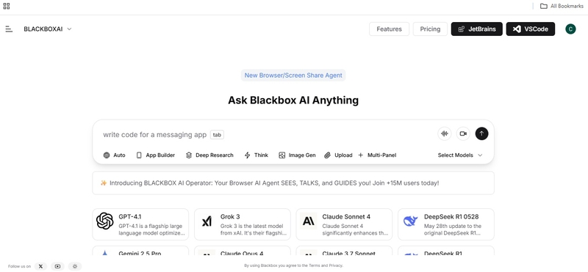Screen dimensions: 588x272
Task: Open the BLACKBOX AI Operator announcement
Action: click(293, 183)
